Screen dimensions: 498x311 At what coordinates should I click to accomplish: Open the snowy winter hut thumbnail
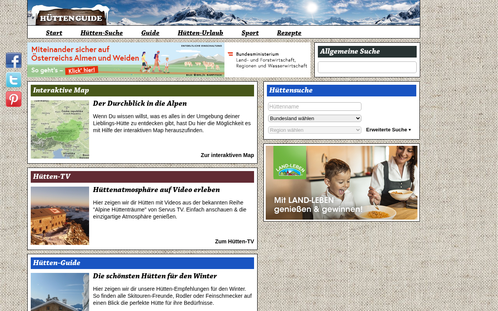tap(60, 292)
